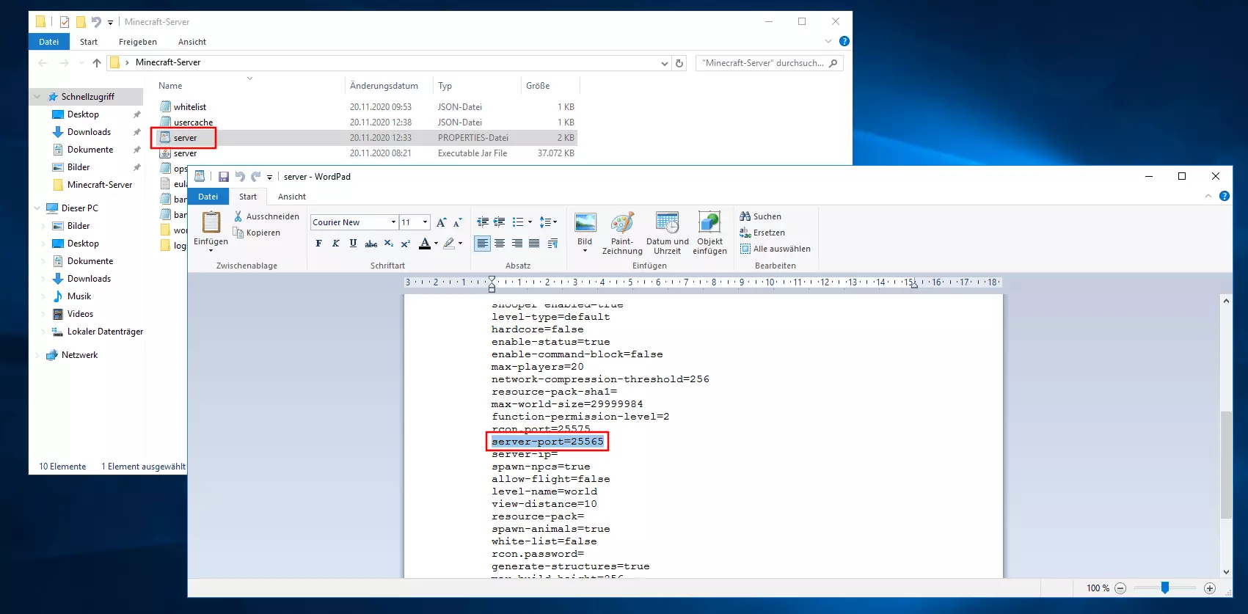Open WordPad Datei menu
The image size is (1248, 614).
(x=208, y=197)
